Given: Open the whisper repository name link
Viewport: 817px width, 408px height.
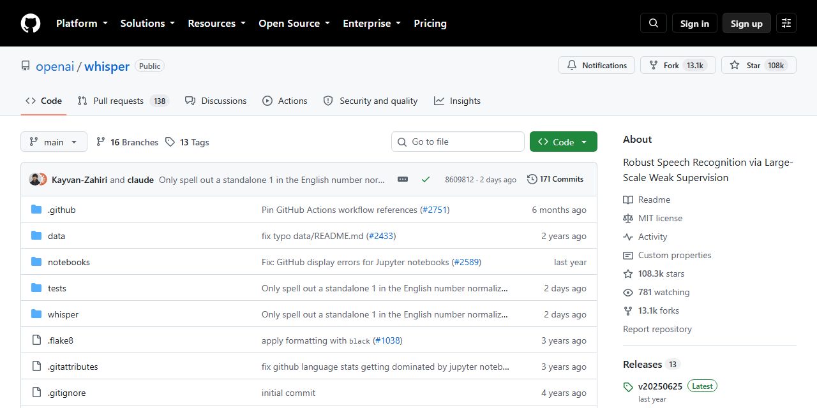Looking at the screenshot, I should (x=107, y=66).
